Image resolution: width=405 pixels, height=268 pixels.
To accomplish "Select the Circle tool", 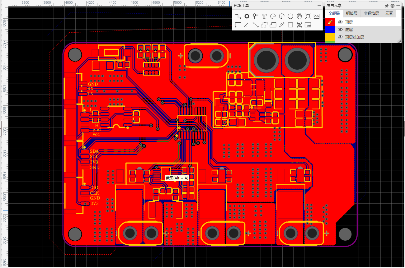I will pyautogui.click(x=290, y=16).
